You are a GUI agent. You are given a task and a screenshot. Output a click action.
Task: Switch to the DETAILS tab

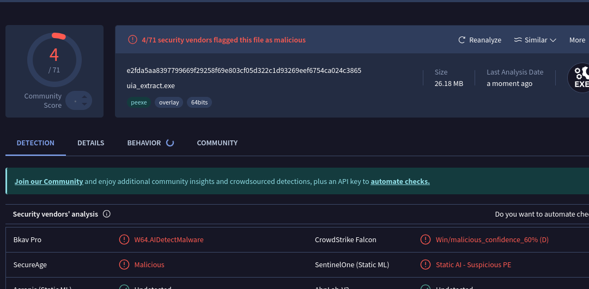pos(91,143)
